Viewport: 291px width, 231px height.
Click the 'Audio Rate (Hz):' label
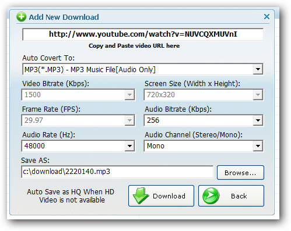pyautogui.click(x=48, y=135)
